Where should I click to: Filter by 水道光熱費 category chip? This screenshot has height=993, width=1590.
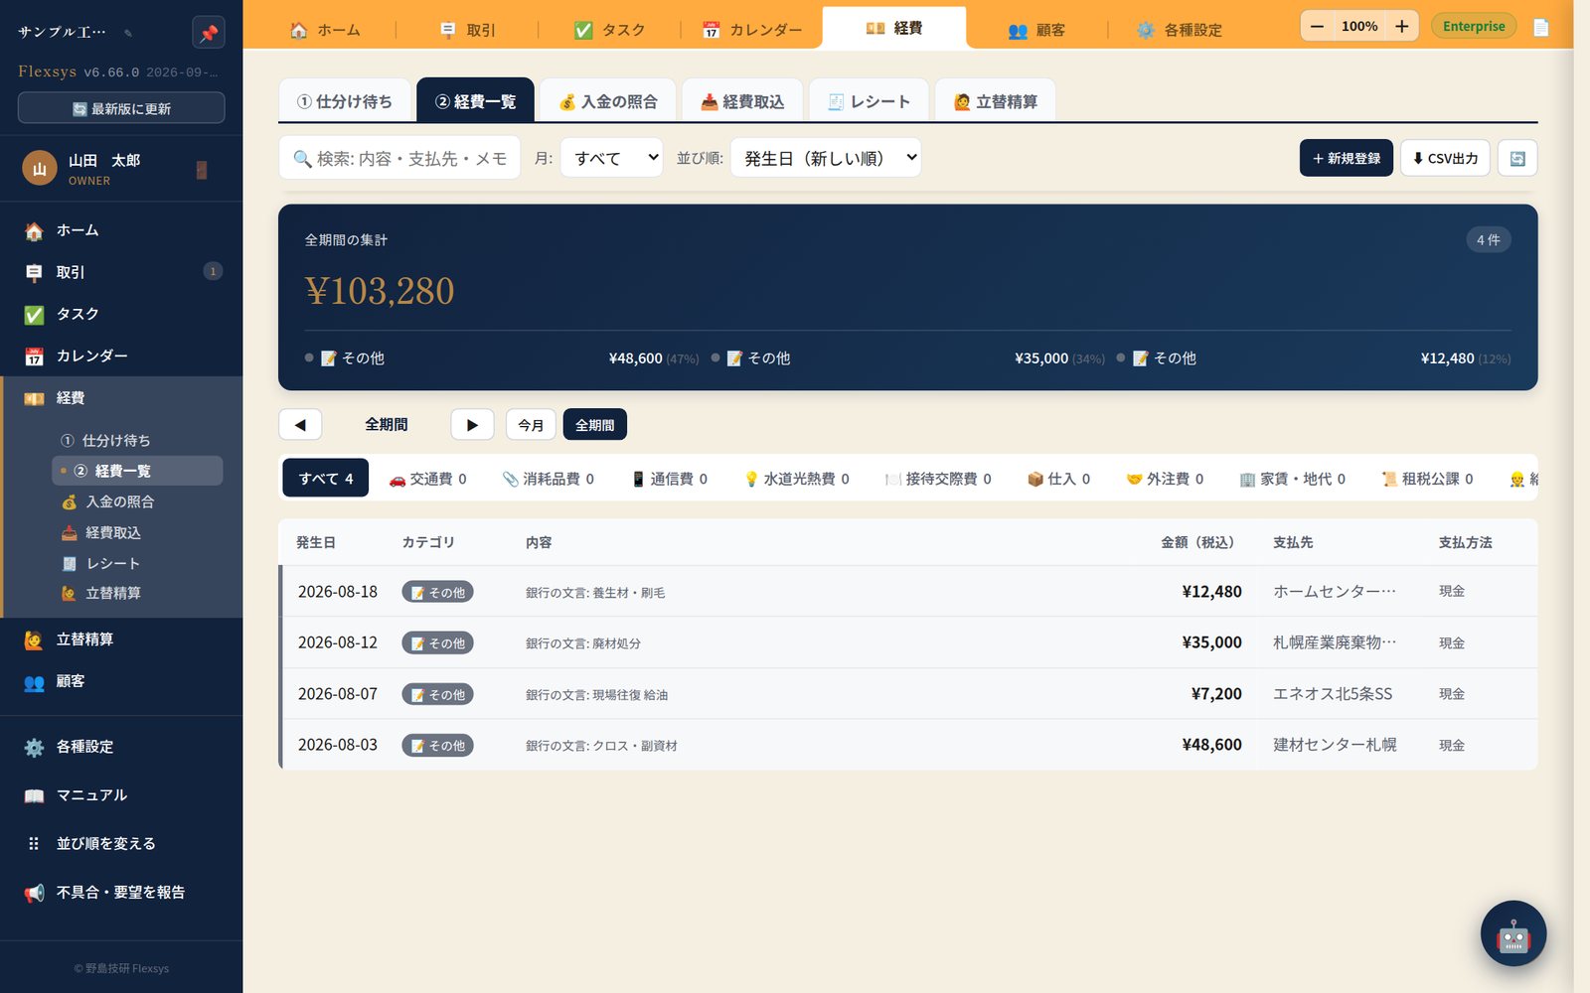(796, 479)
